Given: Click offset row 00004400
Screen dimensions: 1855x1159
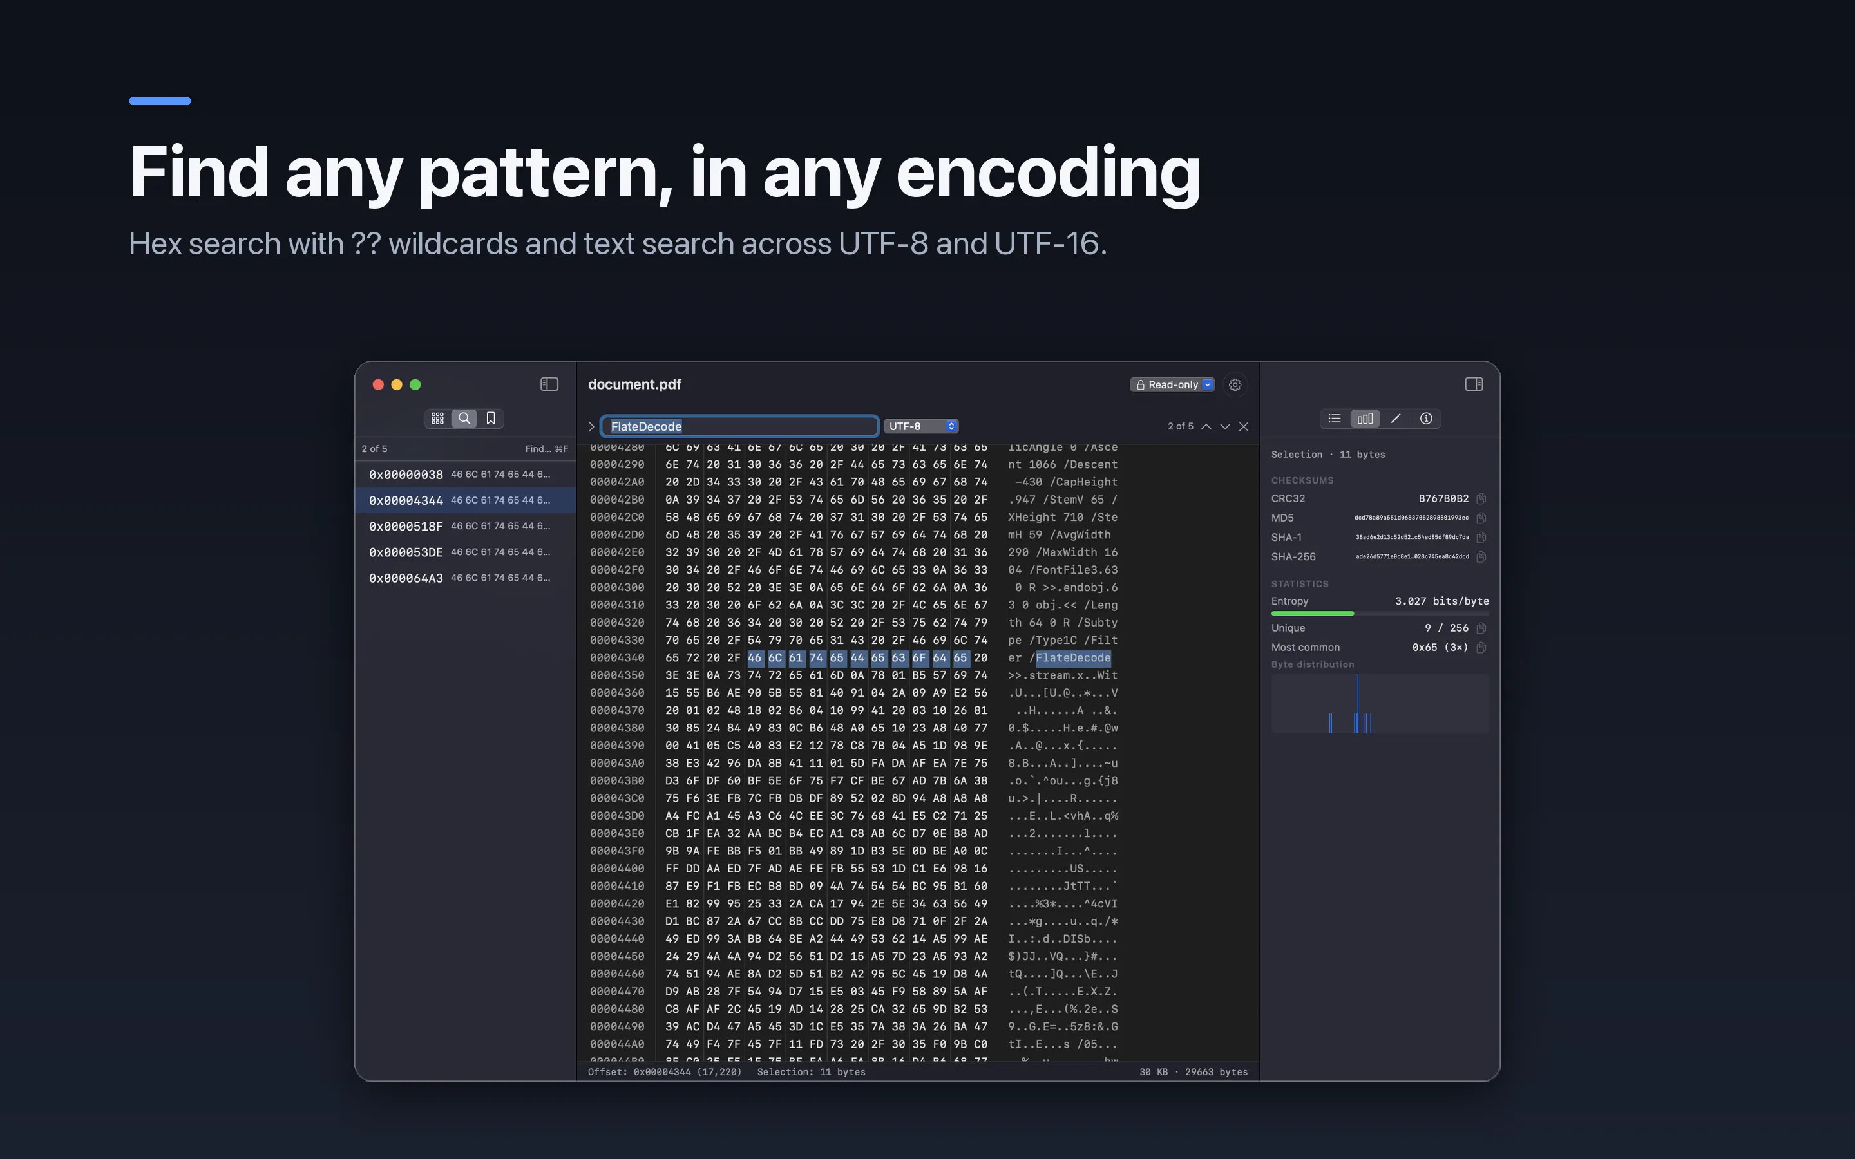Looking at the screenshot, I should [x=617, y=869].
